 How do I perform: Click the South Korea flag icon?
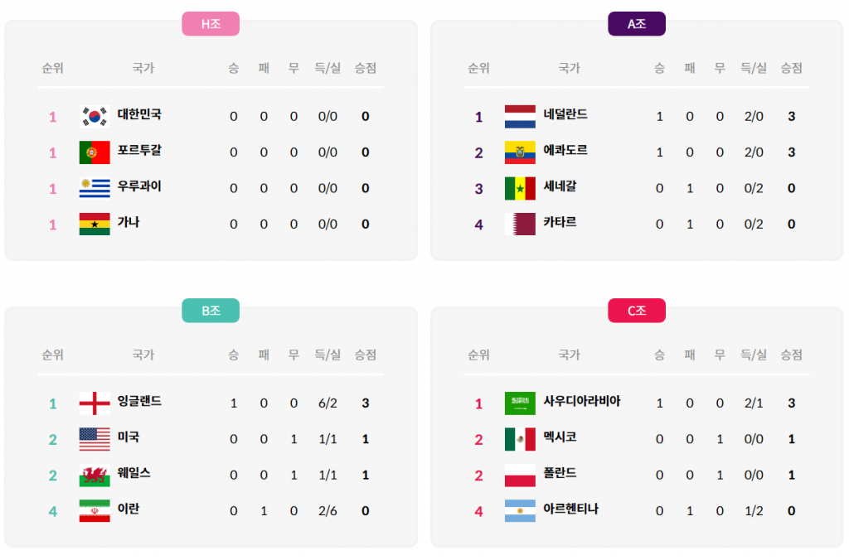click(95, 116)
